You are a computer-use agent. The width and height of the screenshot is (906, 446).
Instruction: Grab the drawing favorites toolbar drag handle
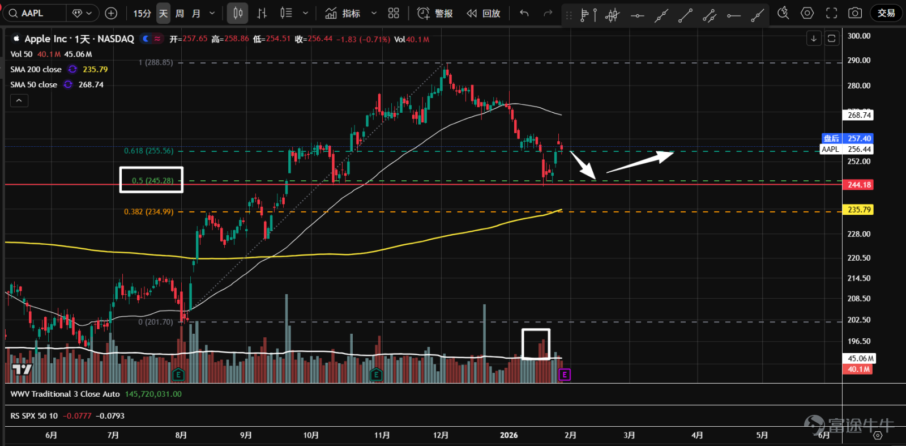(569, 15)
